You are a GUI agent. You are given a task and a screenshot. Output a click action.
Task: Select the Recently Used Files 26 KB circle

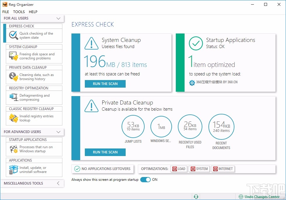click(x=190, y=126)
